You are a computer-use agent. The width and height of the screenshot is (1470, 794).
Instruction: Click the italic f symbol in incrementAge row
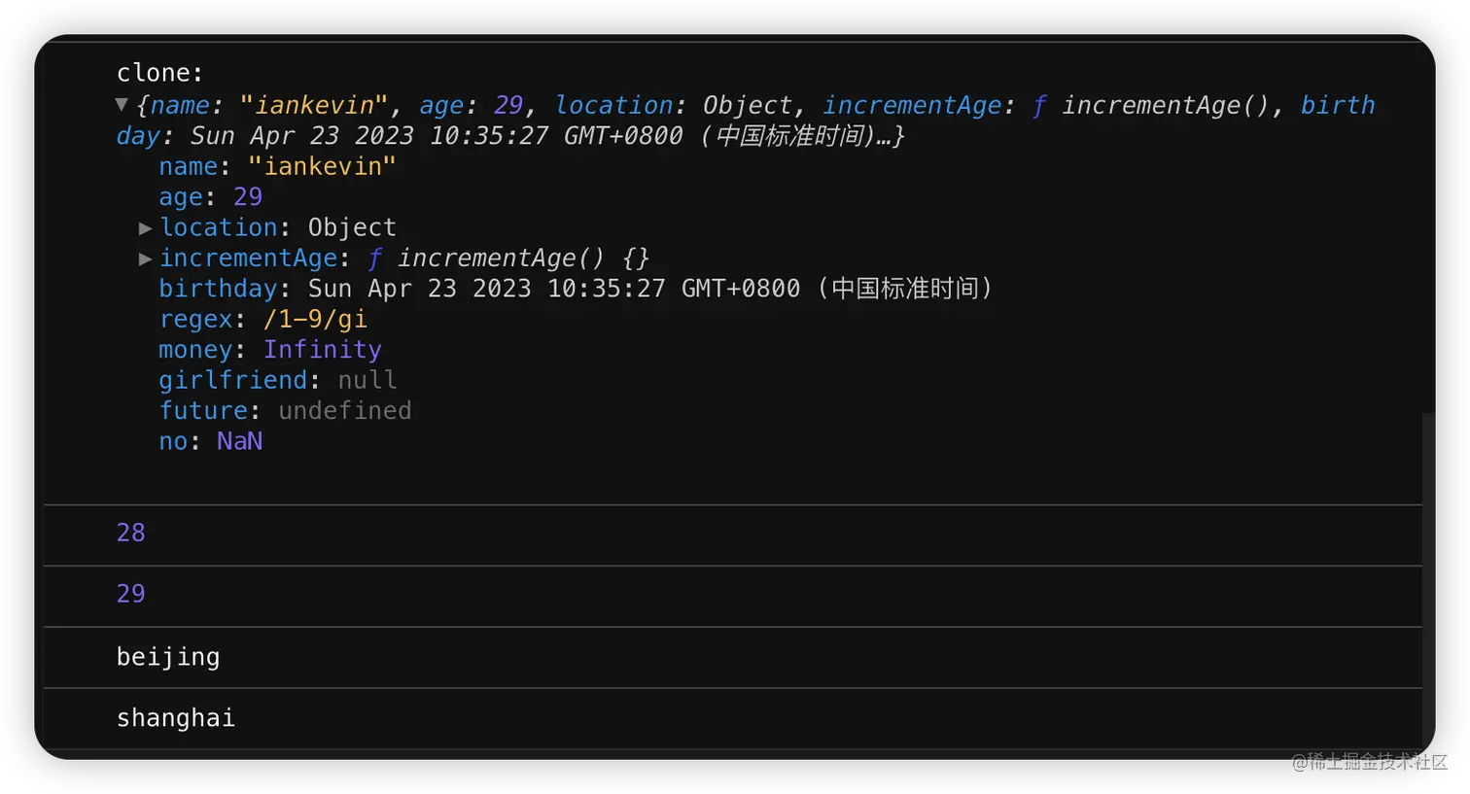(374, 259)
